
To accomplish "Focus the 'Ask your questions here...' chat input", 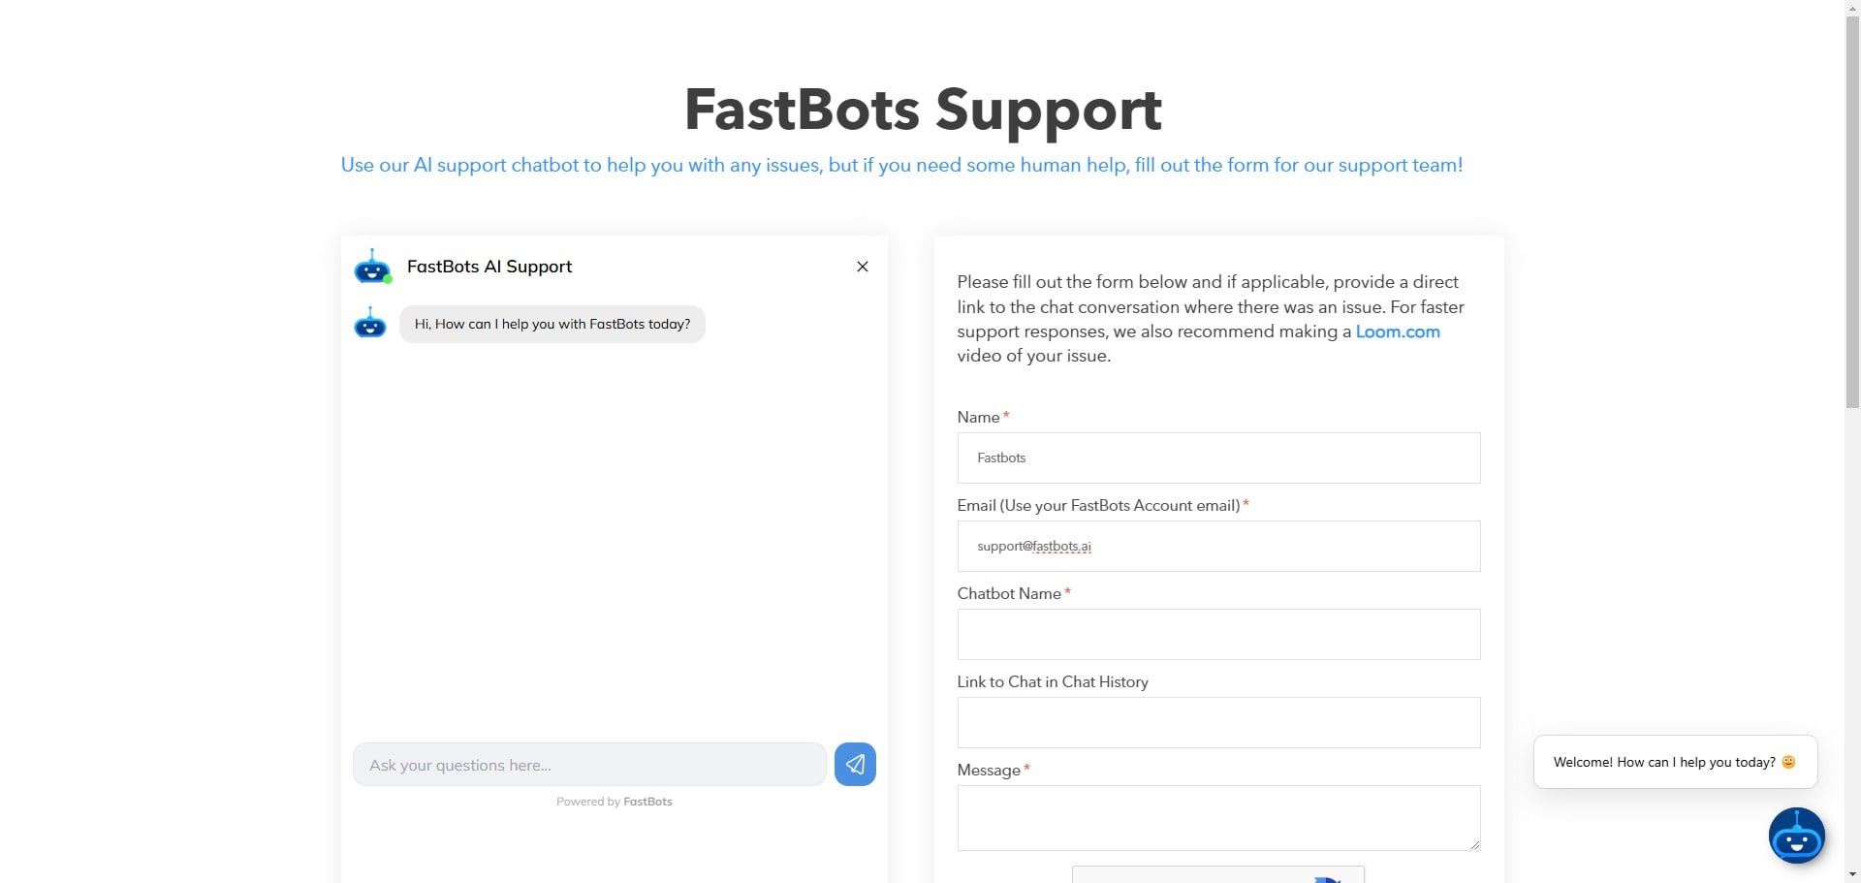I will 589,765.
